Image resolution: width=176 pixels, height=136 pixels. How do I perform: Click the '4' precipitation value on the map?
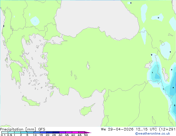173,87
